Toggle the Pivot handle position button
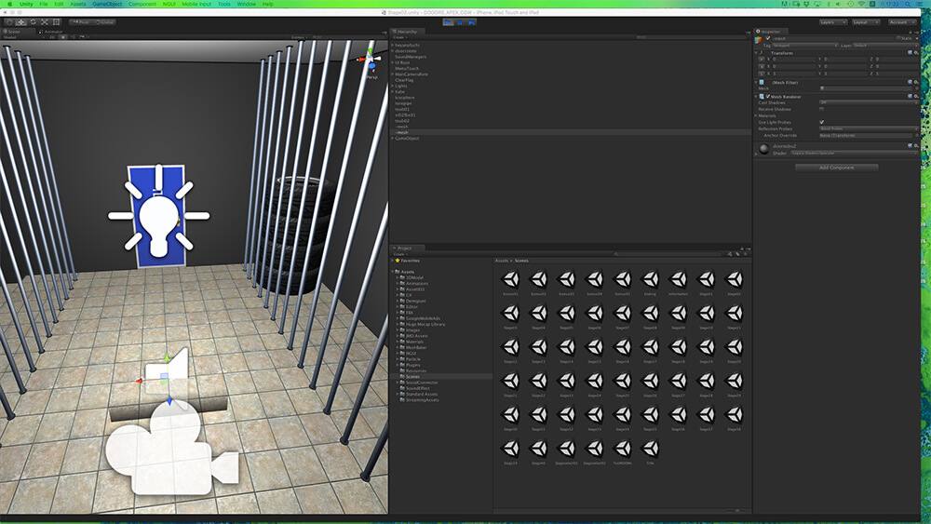The width and height of the screenshot is (931, 524). (x=80, y=21)
